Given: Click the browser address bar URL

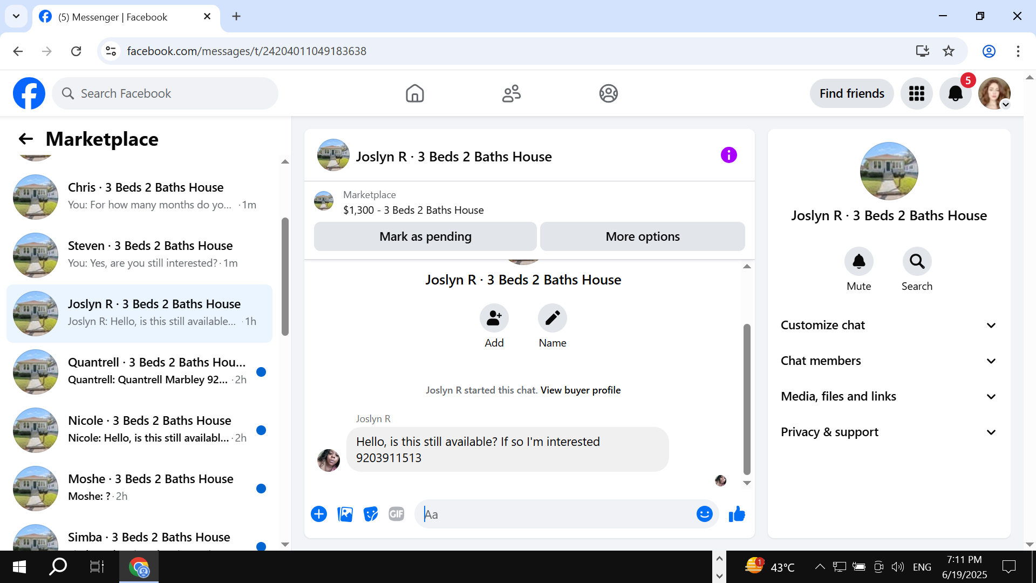Looking at the screenshot, I should pos(247,51).
